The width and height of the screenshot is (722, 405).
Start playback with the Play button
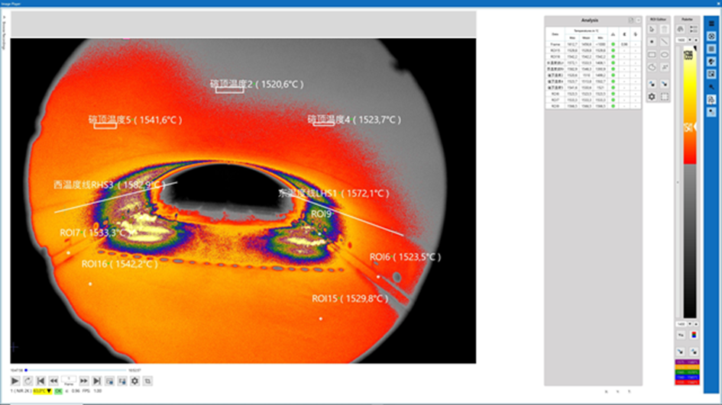15,381
